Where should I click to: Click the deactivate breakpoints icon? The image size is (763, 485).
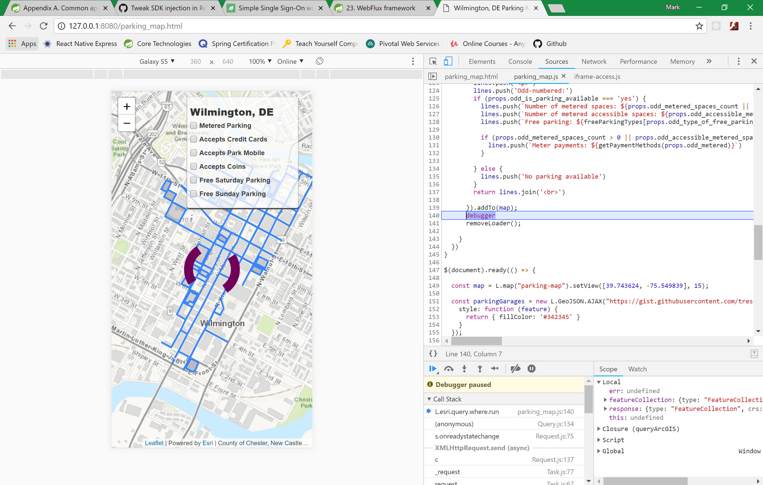(x=516, y=369)
